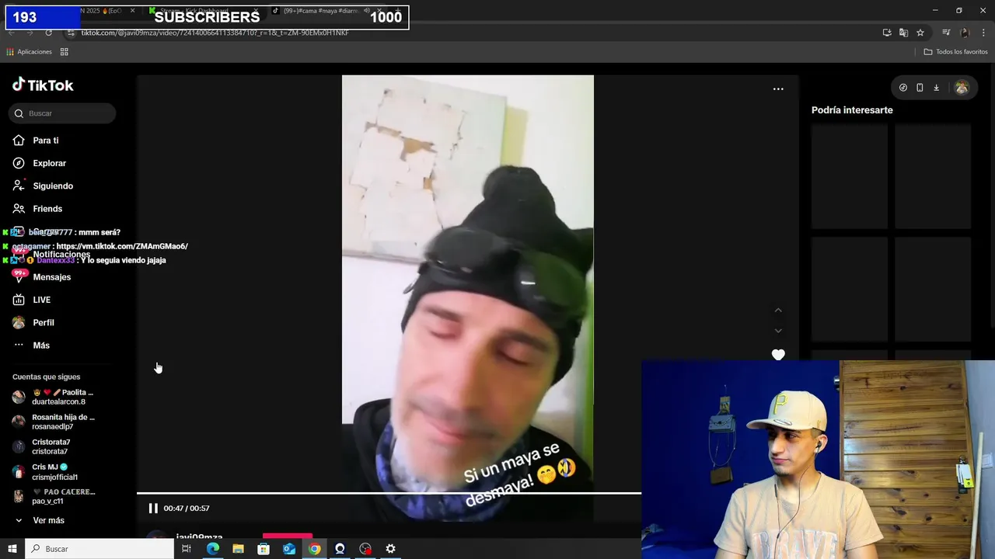Open the video three-dots options menu
Image resolution: width=995 pixels, height=559 pixels.
778,89
